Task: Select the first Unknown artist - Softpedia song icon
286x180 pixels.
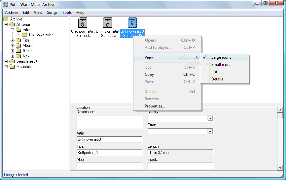Action: coord(83,22)
